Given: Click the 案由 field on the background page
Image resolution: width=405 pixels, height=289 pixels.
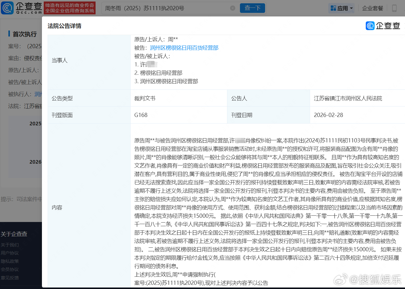Looking at the screenshot, I should pos(25,58).
